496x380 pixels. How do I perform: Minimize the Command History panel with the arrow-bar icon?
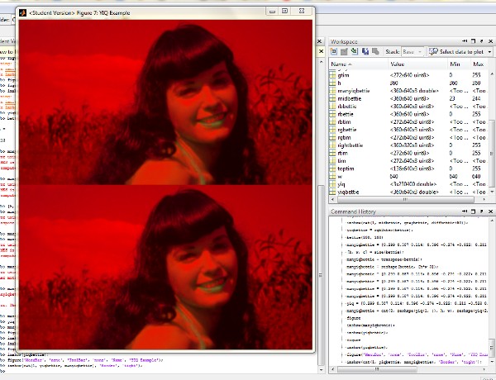(x=465, y=211)
